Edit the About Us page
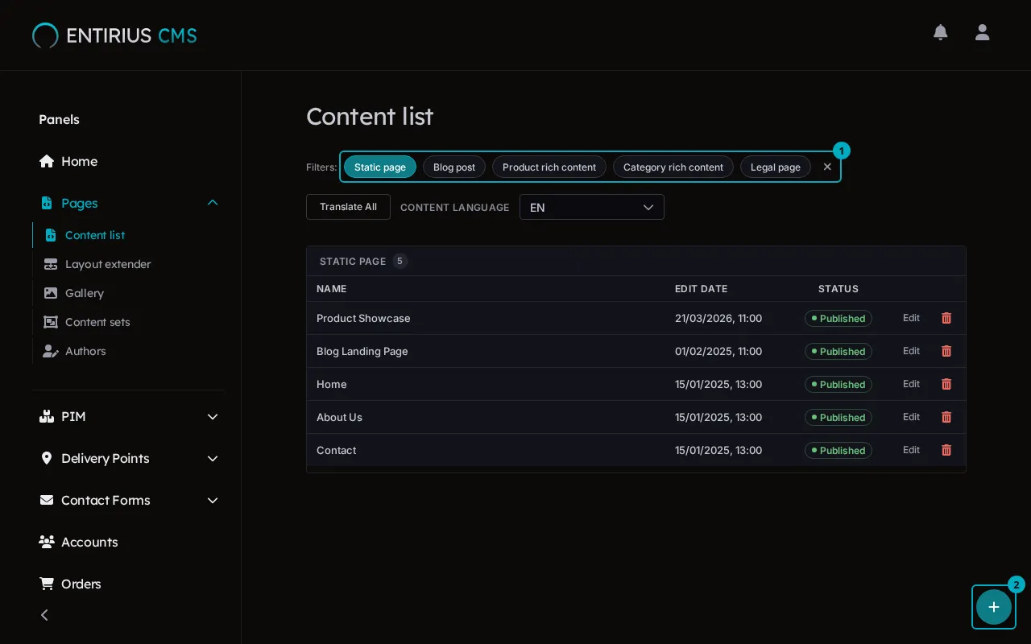This screenshot has height=644, width=1031. click(911, 417)
